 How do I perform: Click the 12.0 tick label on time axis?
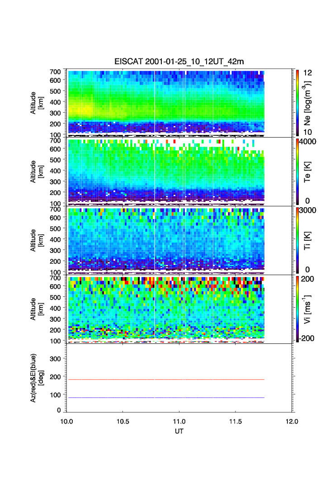click(x=292, y=421)
